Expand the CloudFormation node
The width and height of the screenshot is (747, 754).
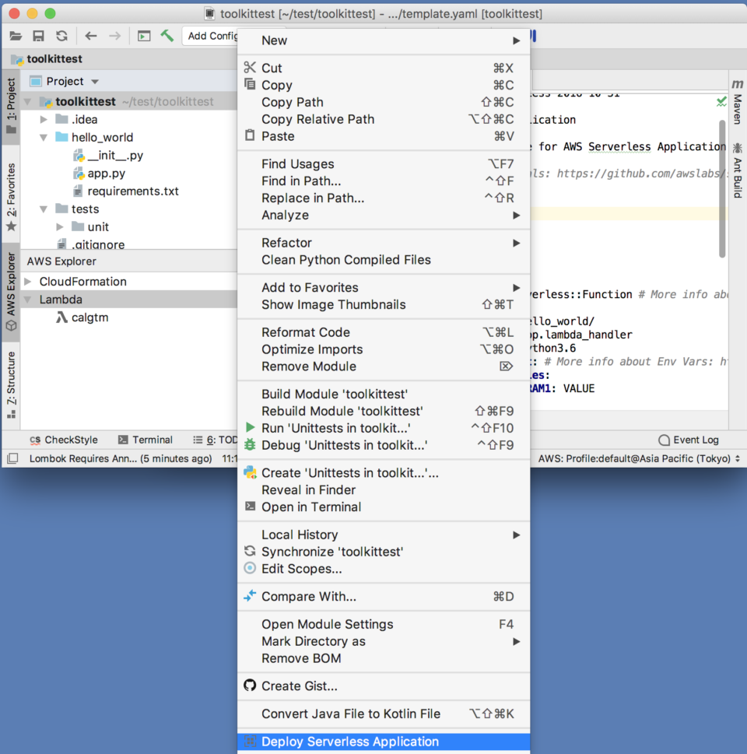pyautogui.click(x=28, y=282)
